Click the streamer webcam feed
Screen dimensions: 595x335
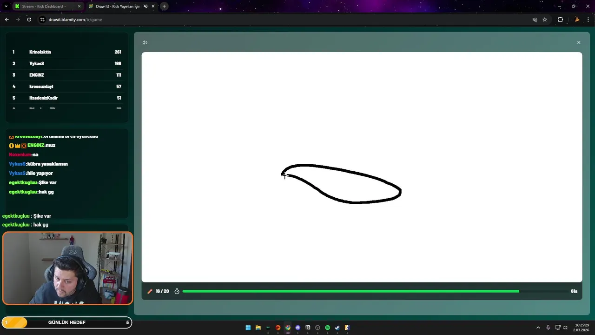pyautogui.click(x=67, y=268)
